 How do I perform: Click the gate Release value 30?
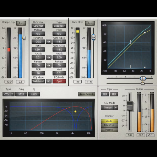59,65
